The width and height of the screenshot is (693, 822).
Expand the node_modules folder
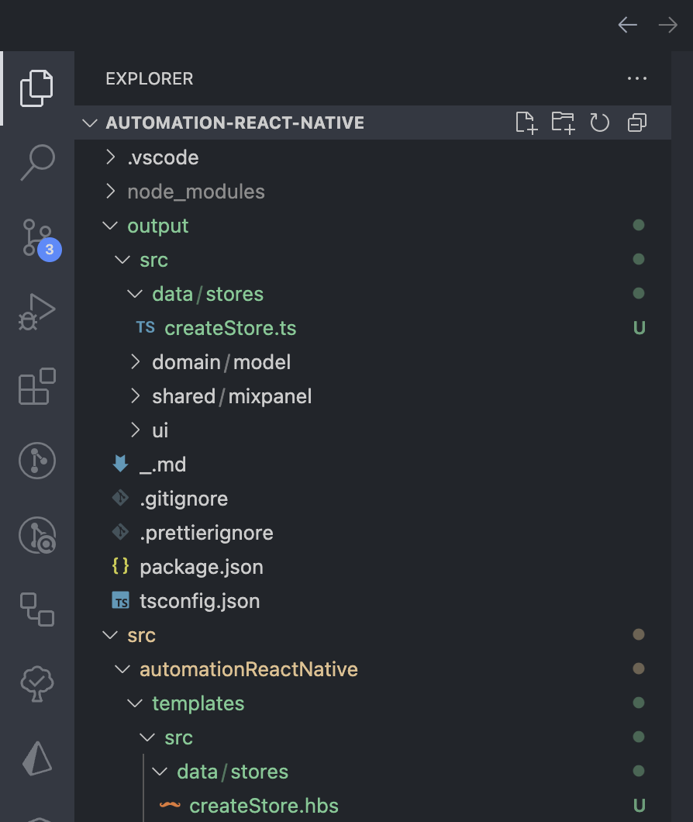click(x=195, y=192)
